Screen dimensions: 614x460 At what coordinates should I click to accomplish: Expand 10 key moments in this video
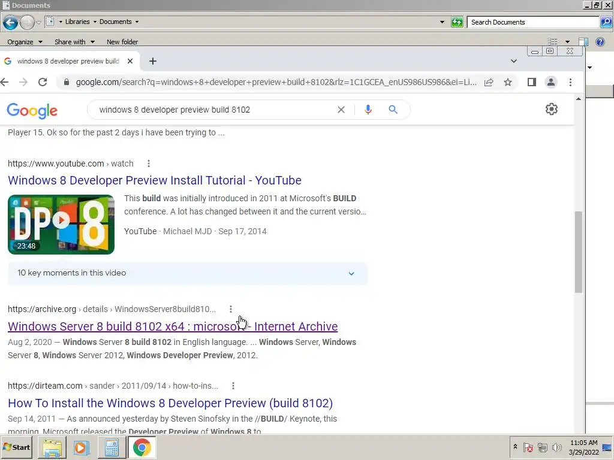click(x=187, y=273)
